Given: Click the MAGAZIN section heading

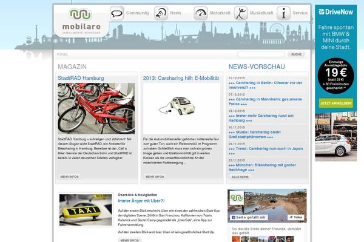Looking at the screenshot, I should tap(72, 67).
